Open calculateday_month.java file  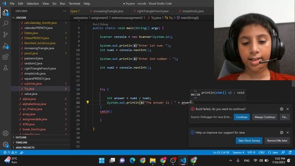pos(41,23)
